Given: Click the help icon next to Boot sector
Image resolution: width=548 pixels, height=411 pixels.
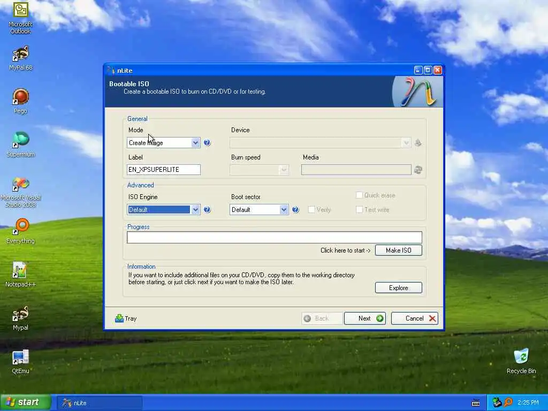Looking at the screenshot, I should pyautogui.click(x=295, y=209).
